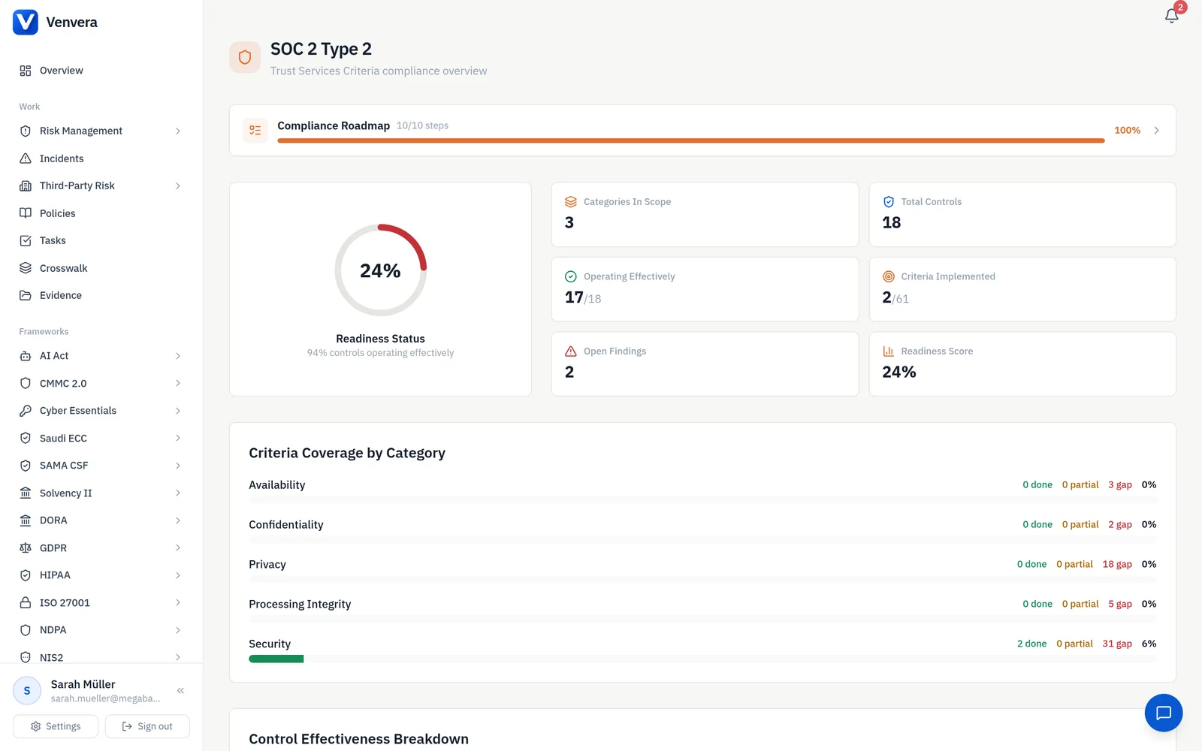The height and width of the screenshot is (751, 1202).
Task: Click the Sign out button
Action: [x=147, y=726]
